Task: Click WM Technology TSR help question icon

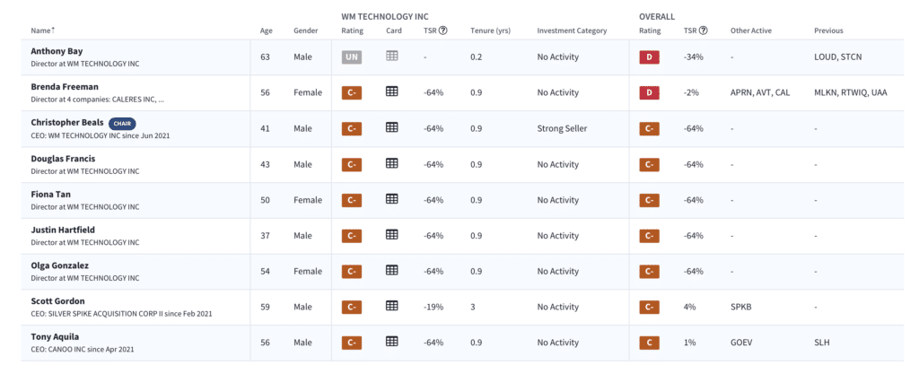Action: tap(443, 30)
